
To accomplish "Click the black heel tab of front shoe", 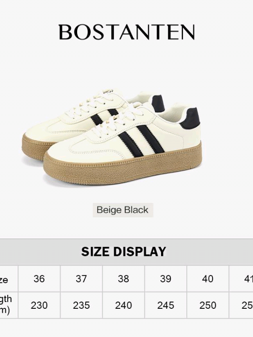I will click(191, 118).
